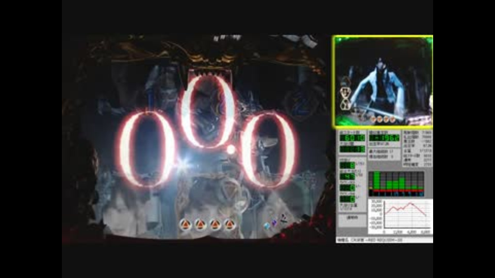Image resolution: width=495 pixels, height=278 pixels.
Task: Click the purple gem icon on main screen
Action: point(274,223)
